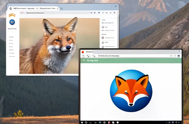Click the round avatar icon in right panel

(103, 38)
